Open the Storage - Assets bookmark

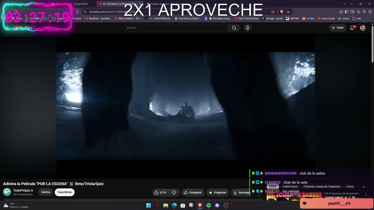coord(272,18)
